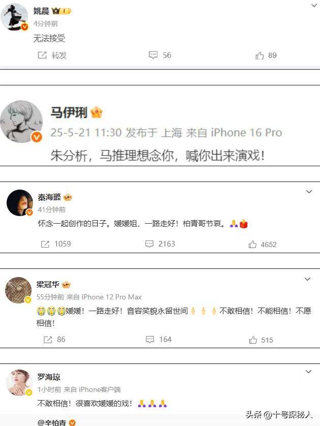Open 秦海璐's profile avatar

[x=19, y=203]
